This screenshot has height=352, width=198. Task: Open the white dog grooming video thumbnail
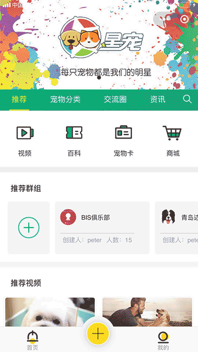pyautogui.click(x=50, y=312)
